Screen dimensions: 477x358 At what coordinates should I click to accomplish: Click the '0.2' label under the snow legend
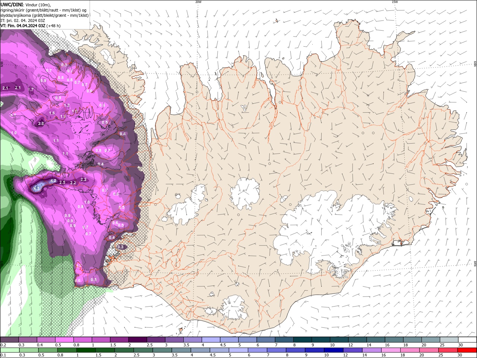tap(3, 345)
